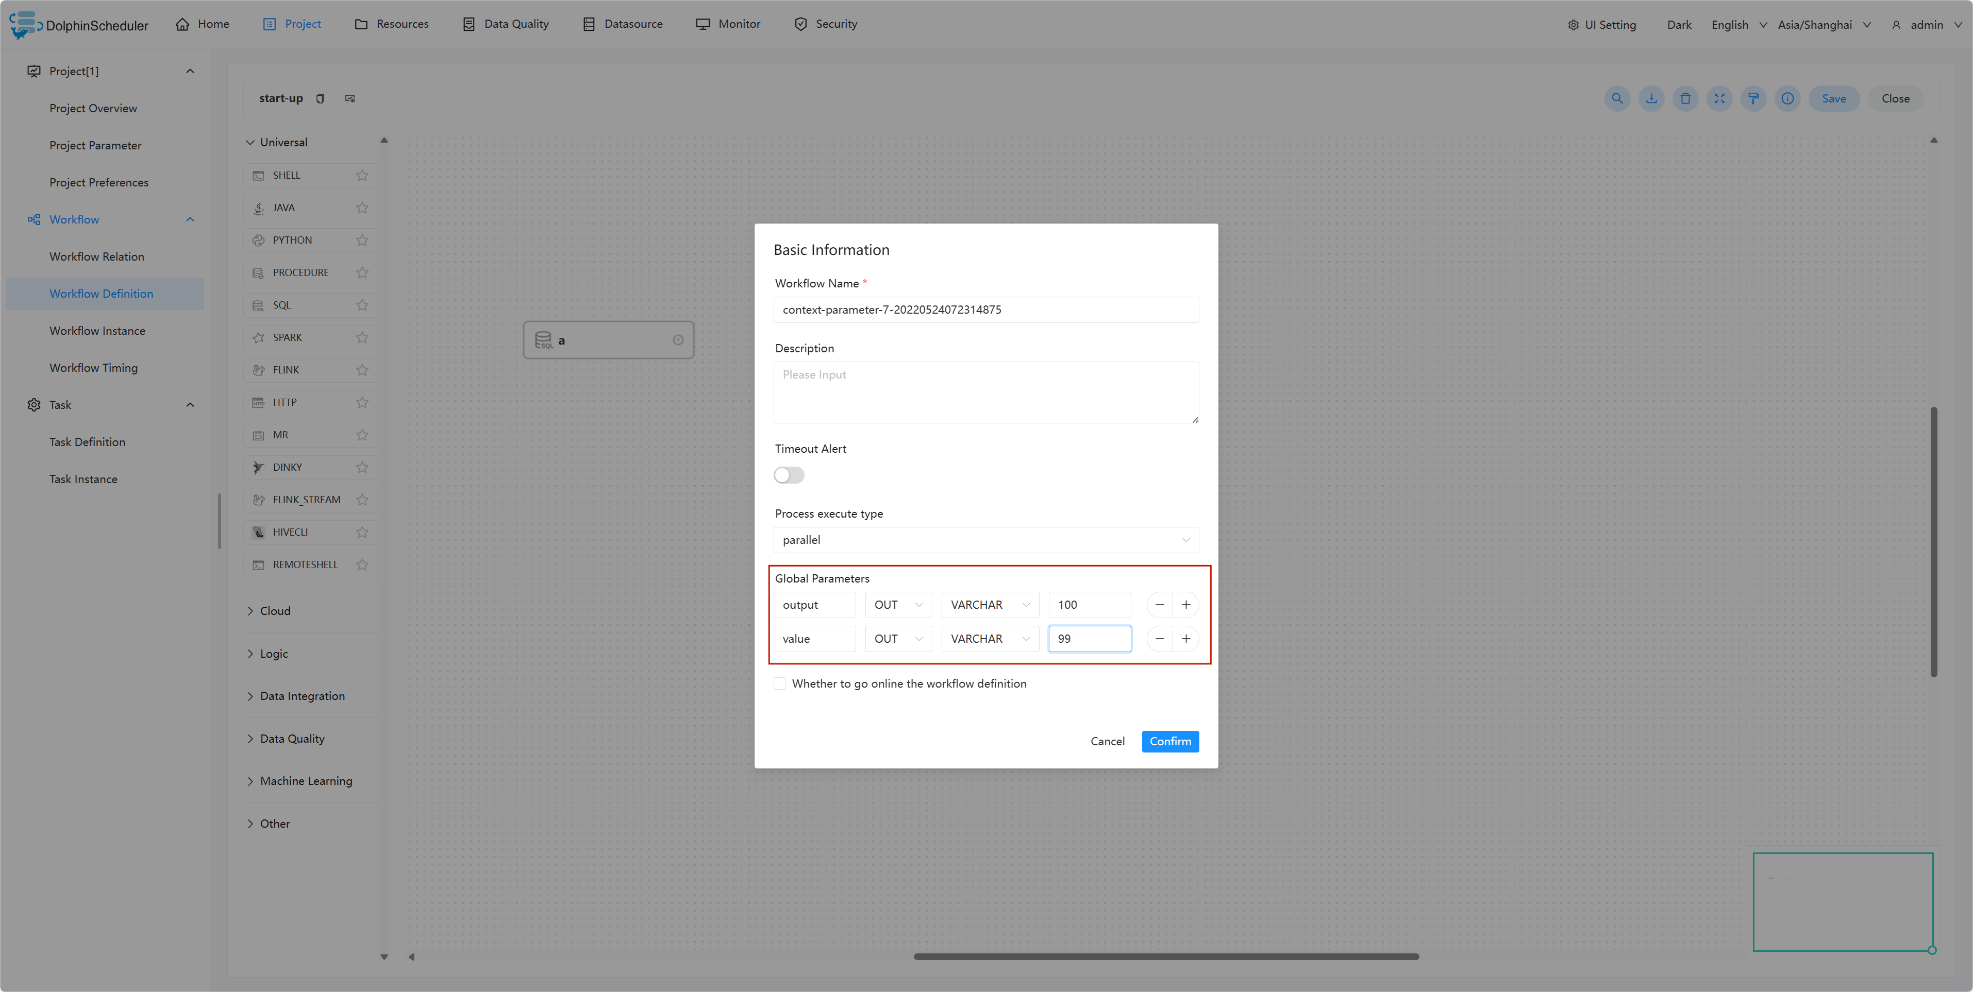Click the format DAG icon

[1753, 98]
